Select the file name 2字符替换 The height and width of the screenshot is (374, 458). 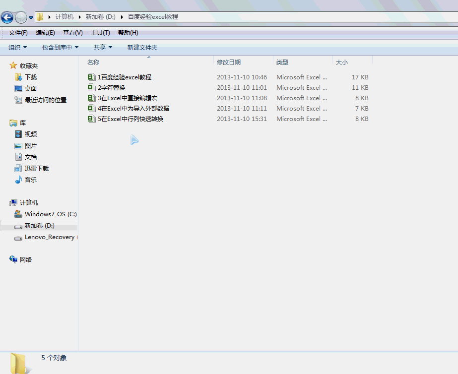click(x=111, y=88)
